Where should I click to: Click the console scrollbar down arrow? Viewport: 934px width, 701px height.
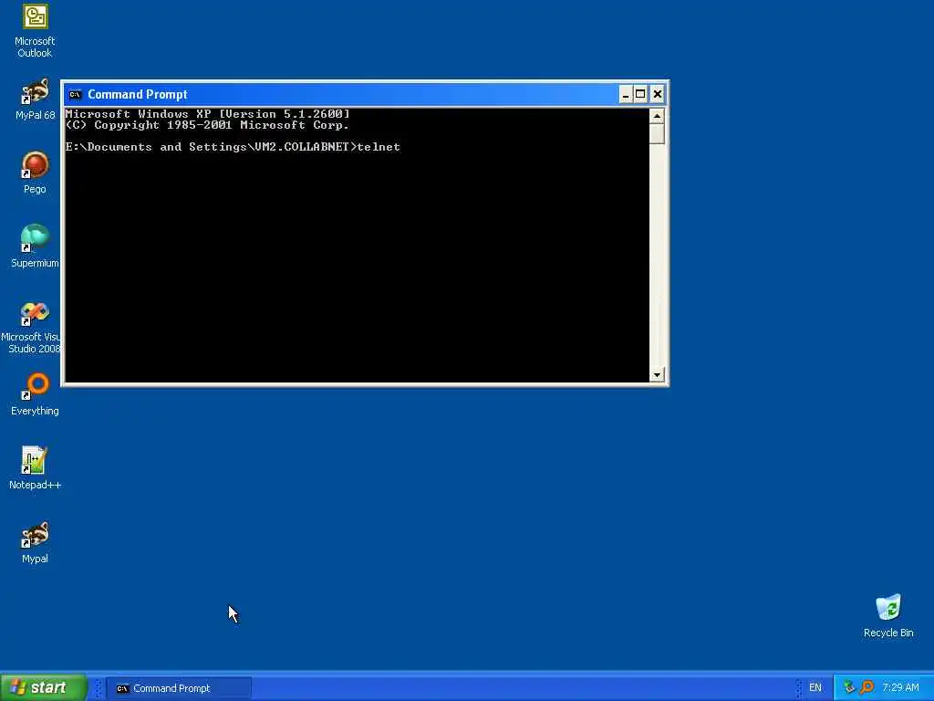(x=657, y=375)
